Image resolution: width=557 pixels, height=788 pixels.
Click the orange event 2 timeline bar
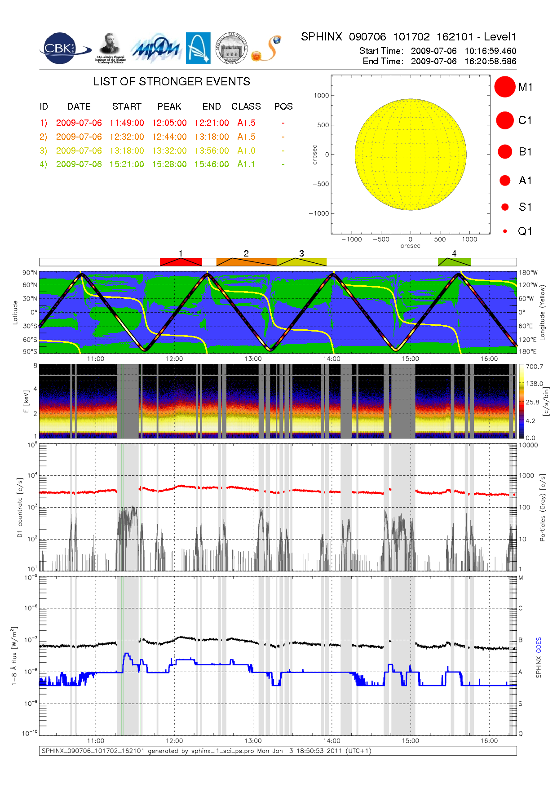click(x=246, y=262)
